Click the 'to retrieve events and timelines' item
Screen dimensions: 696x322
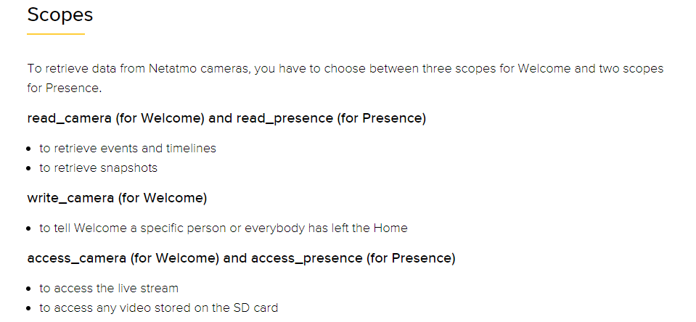pos(128,148)
